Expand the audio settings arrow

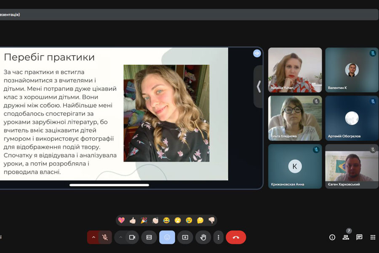click(x=93, y=237)
